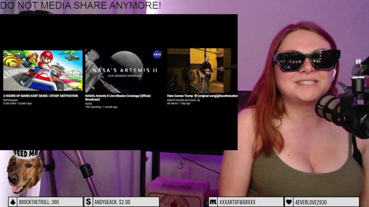Click the "BROCKTHETROLL: 300" label
Screen dimensions: 369x207
tap(39, 202)
